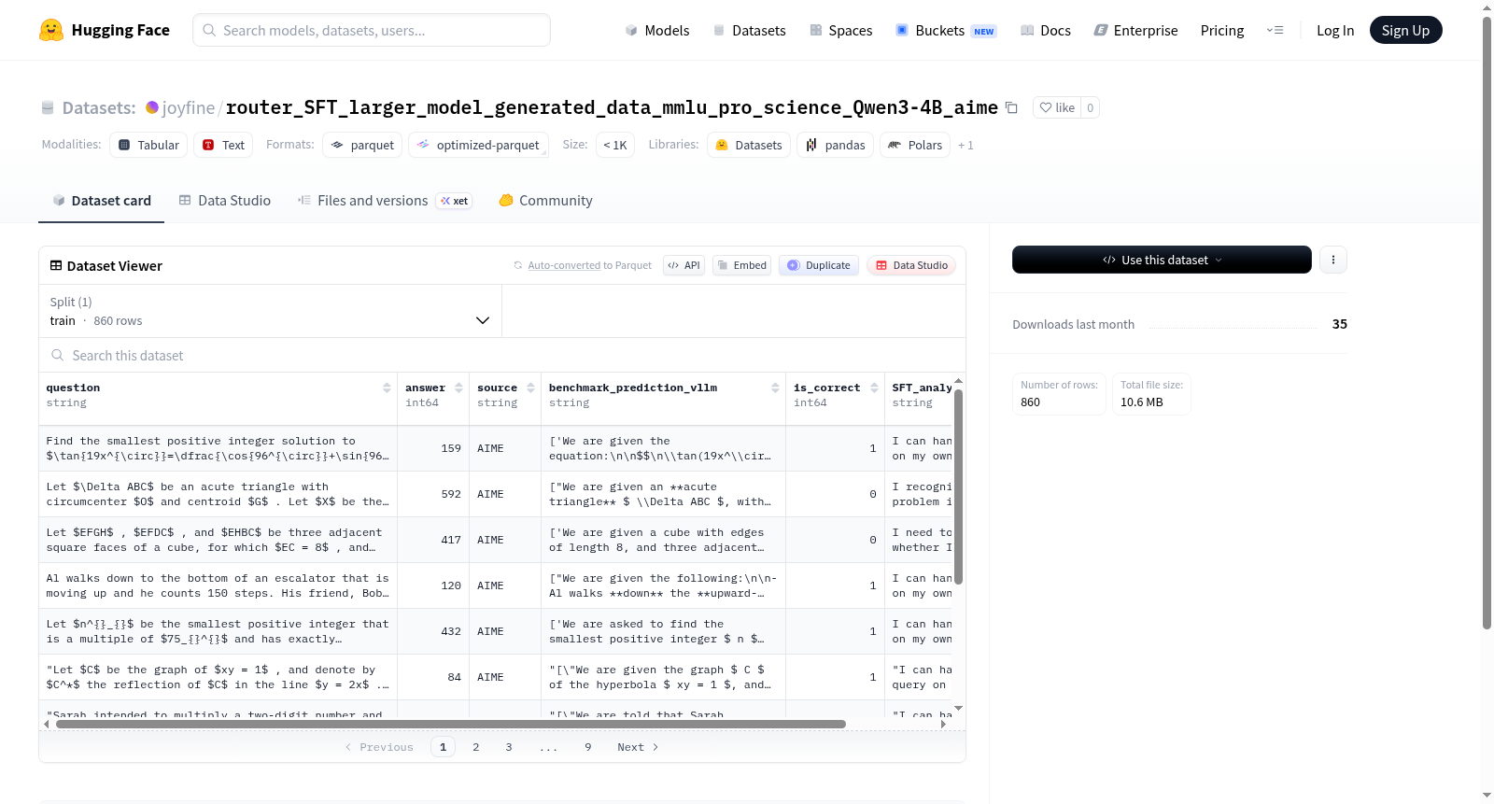Sort the benchmark_prediction_vllm column
This screenshot has width=1494, height=804.
pos(775,388)
